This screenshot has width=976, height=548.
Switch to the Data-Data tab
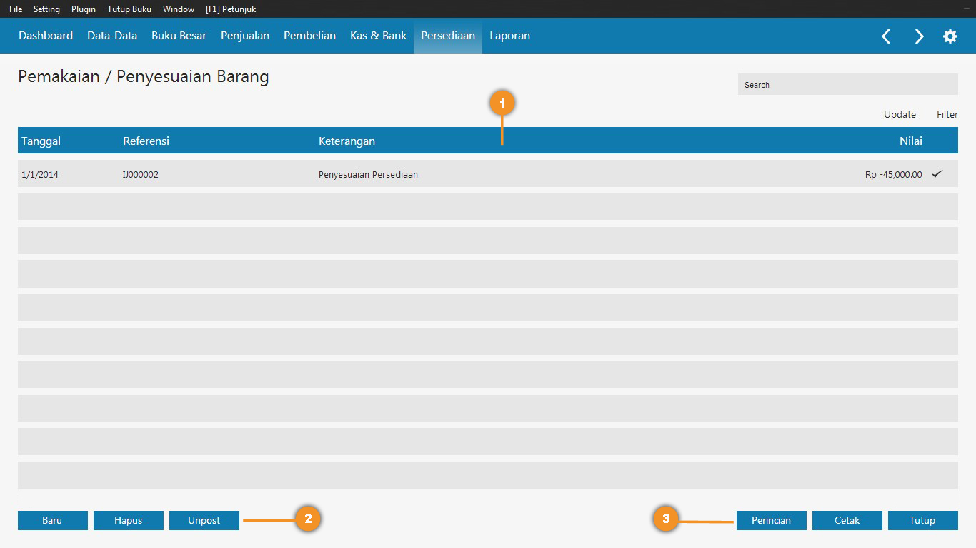point(112,36)
